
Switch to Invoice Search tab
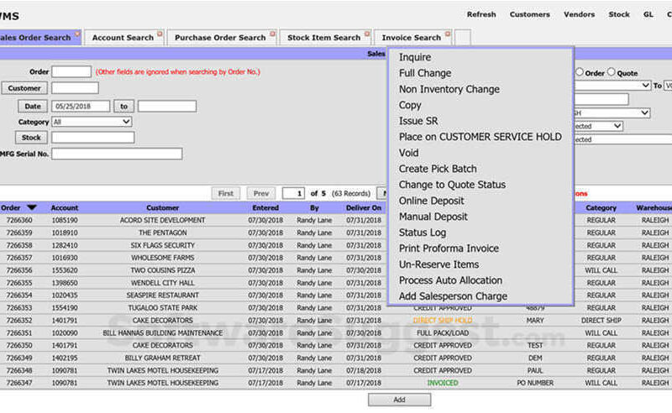point(412,38)
